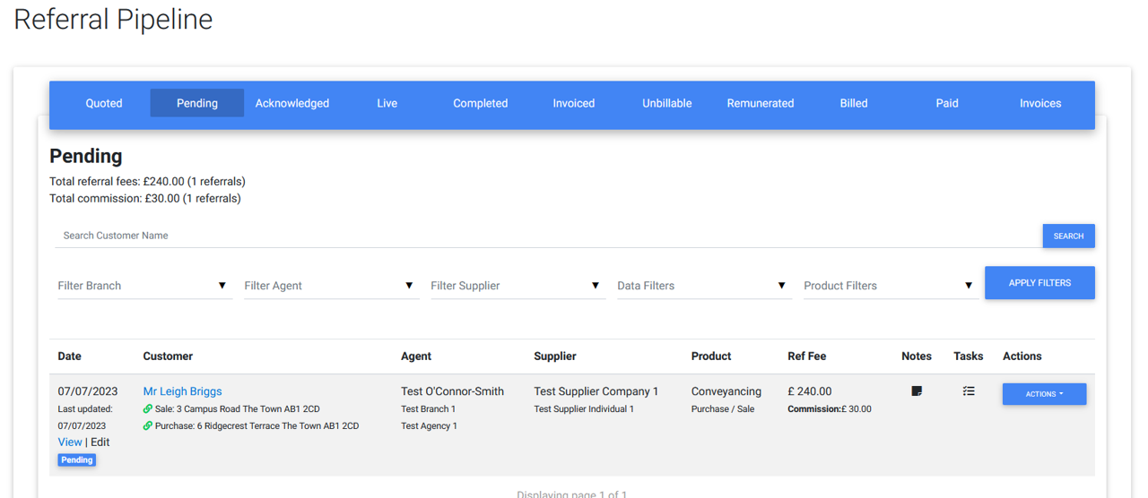Expand the Product Filters dropdown
This screenshot has height=498, width=1148.
(x=890, y=286)
